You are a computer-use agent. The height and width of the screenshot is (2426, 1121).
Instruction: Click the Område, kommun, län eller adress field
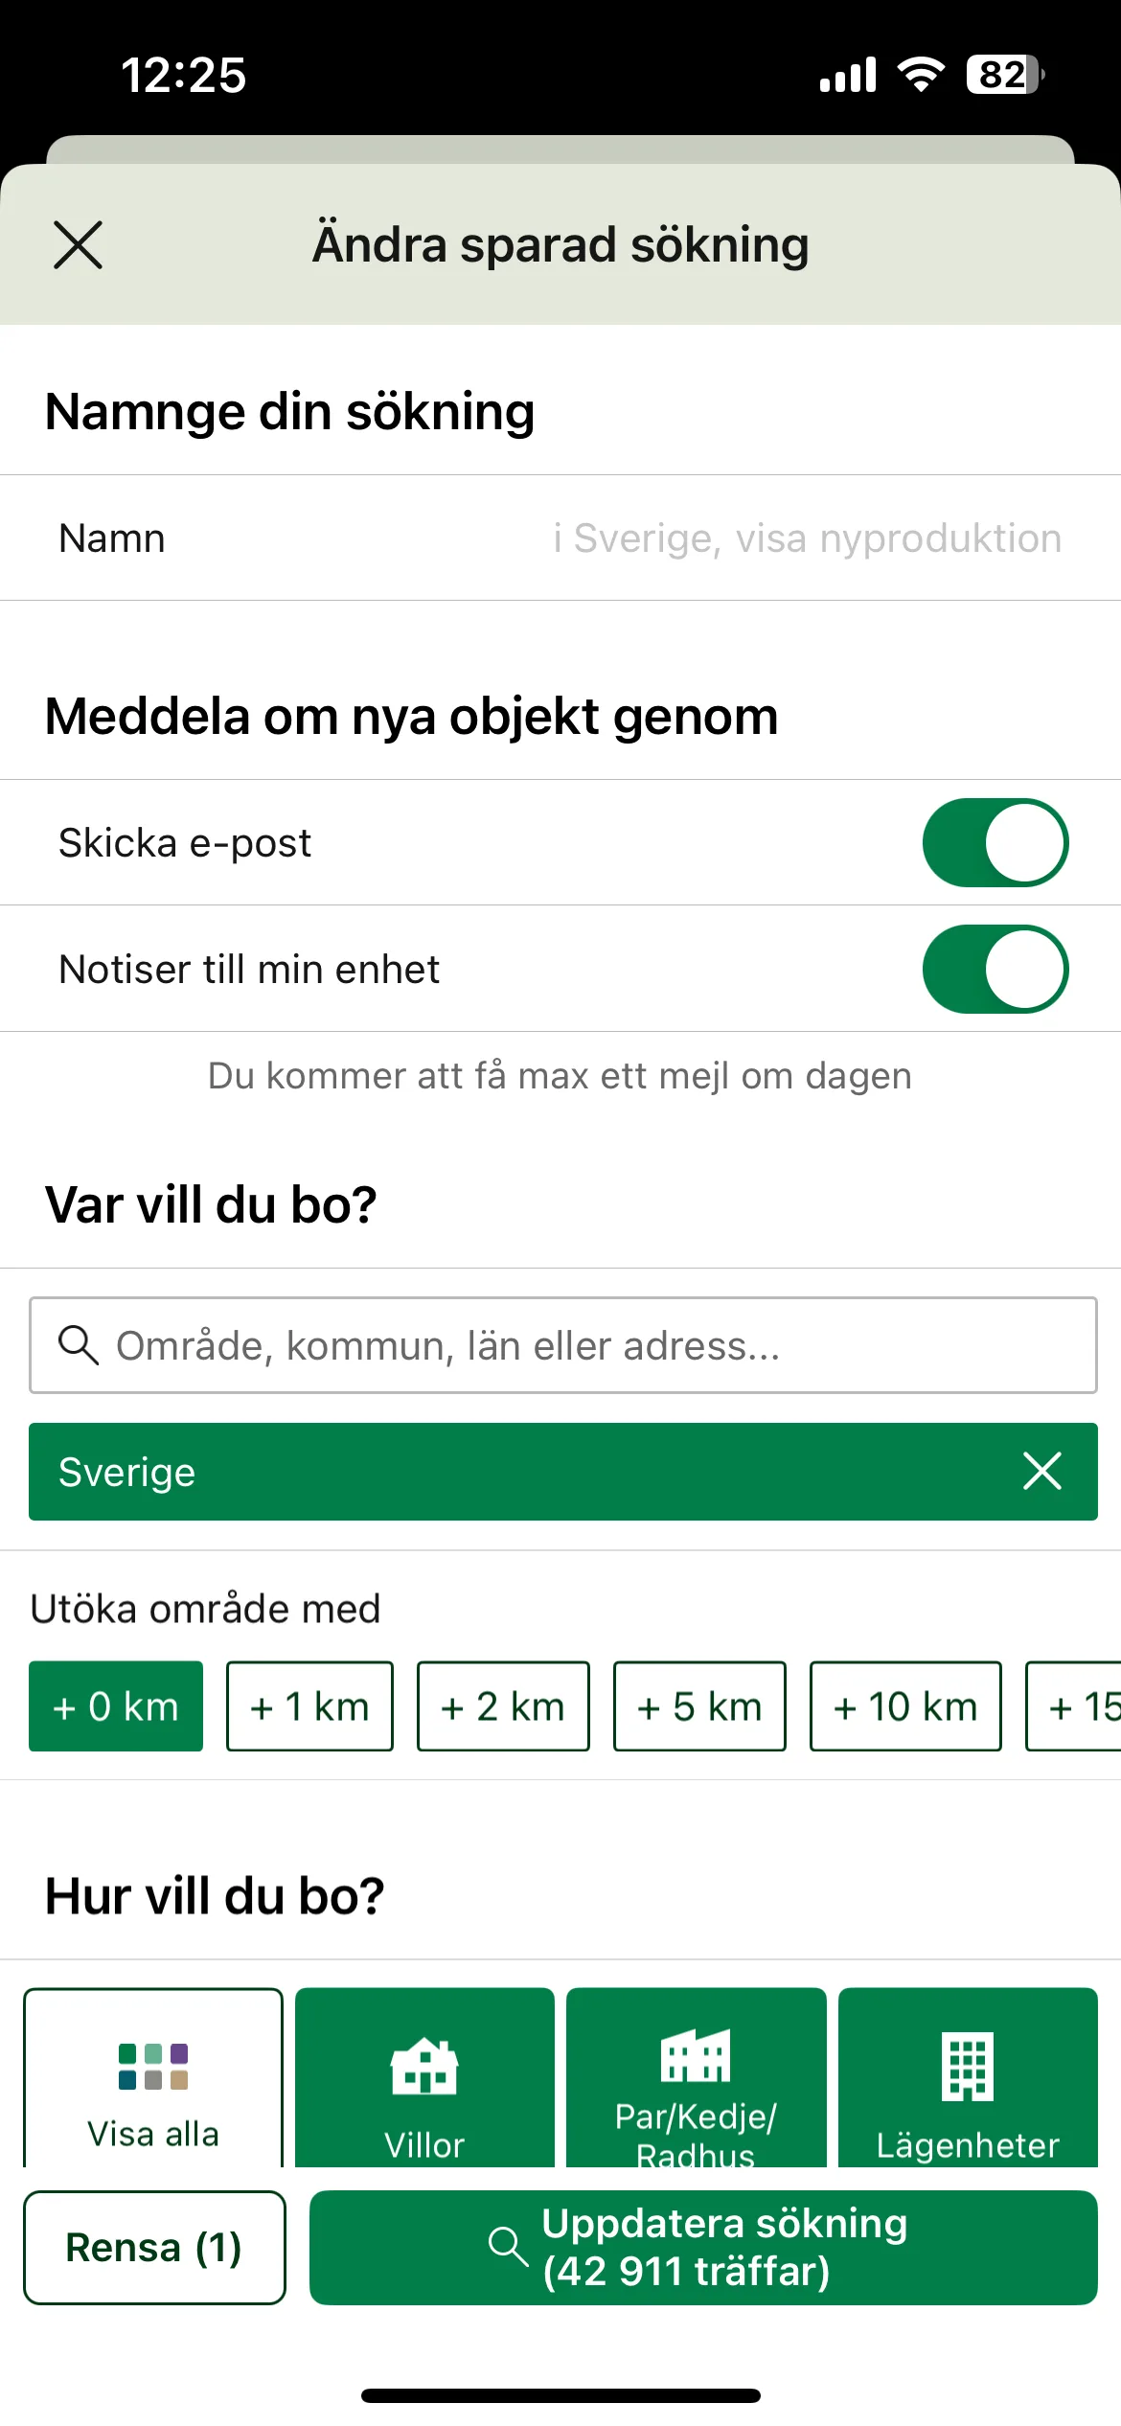pyautogui.click(x=563, y=1345)
